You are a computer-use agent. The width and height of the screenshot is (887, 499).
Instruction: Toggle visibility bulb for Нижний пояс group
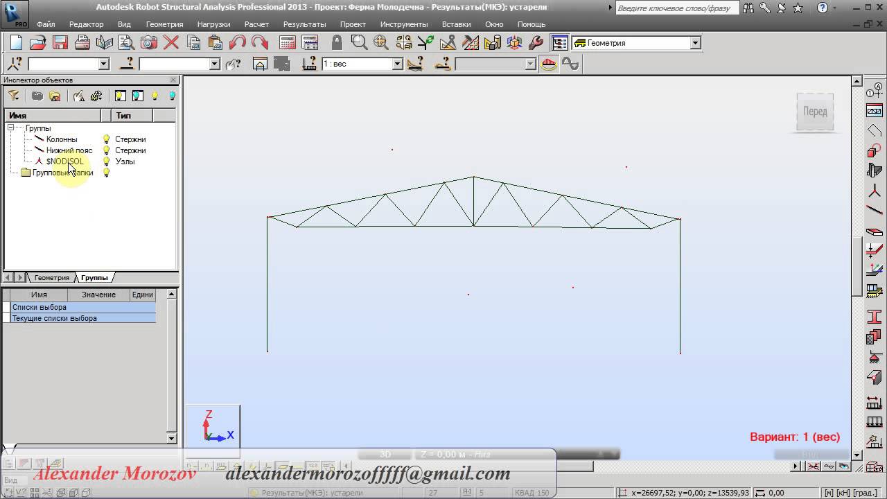(x=107, y=150)
